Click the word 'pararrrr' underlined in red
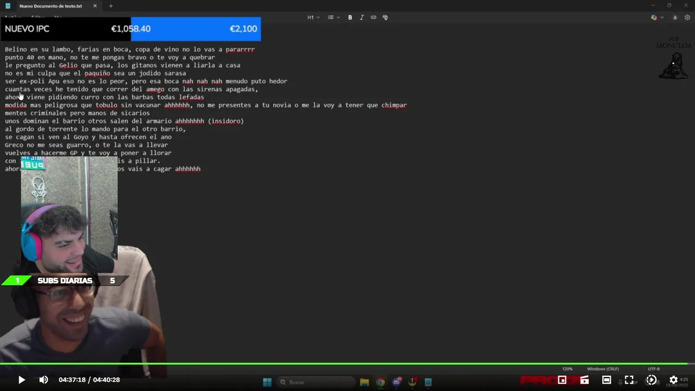This screenshot has width=695, height=391. [240, 49]
